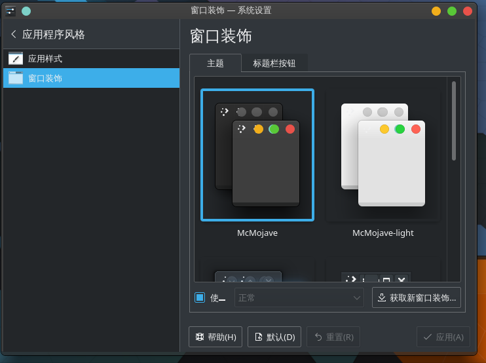Open 帮助(H) help button

pyautogui.click(x=215, y=337)
